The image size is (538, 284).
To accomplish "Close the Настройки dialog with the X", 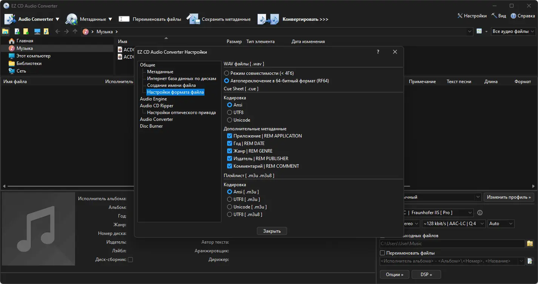I will click(x=395, y=52).
